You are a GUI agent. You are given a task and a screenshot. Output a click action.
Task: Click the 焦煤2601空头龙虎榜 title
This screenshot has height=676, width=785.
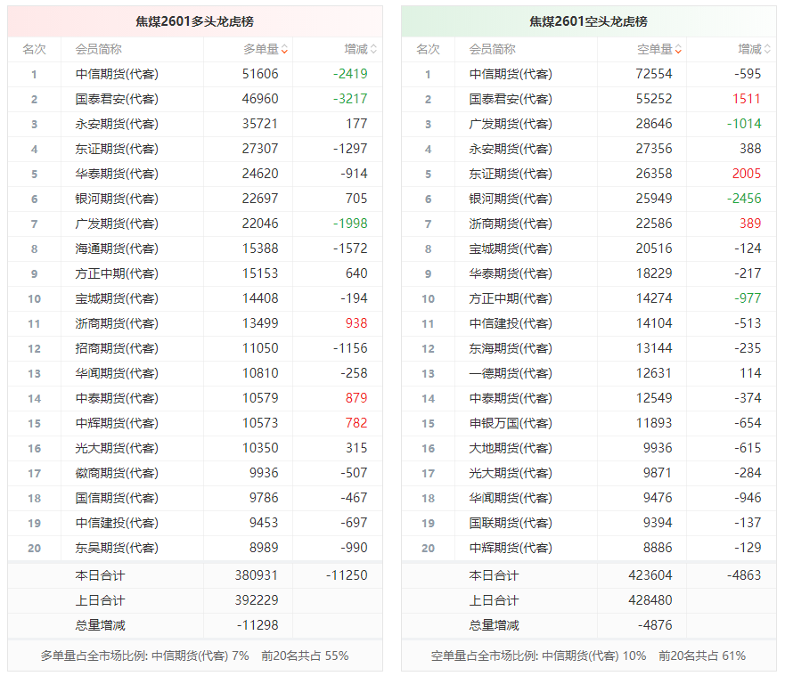coord(589,21)
